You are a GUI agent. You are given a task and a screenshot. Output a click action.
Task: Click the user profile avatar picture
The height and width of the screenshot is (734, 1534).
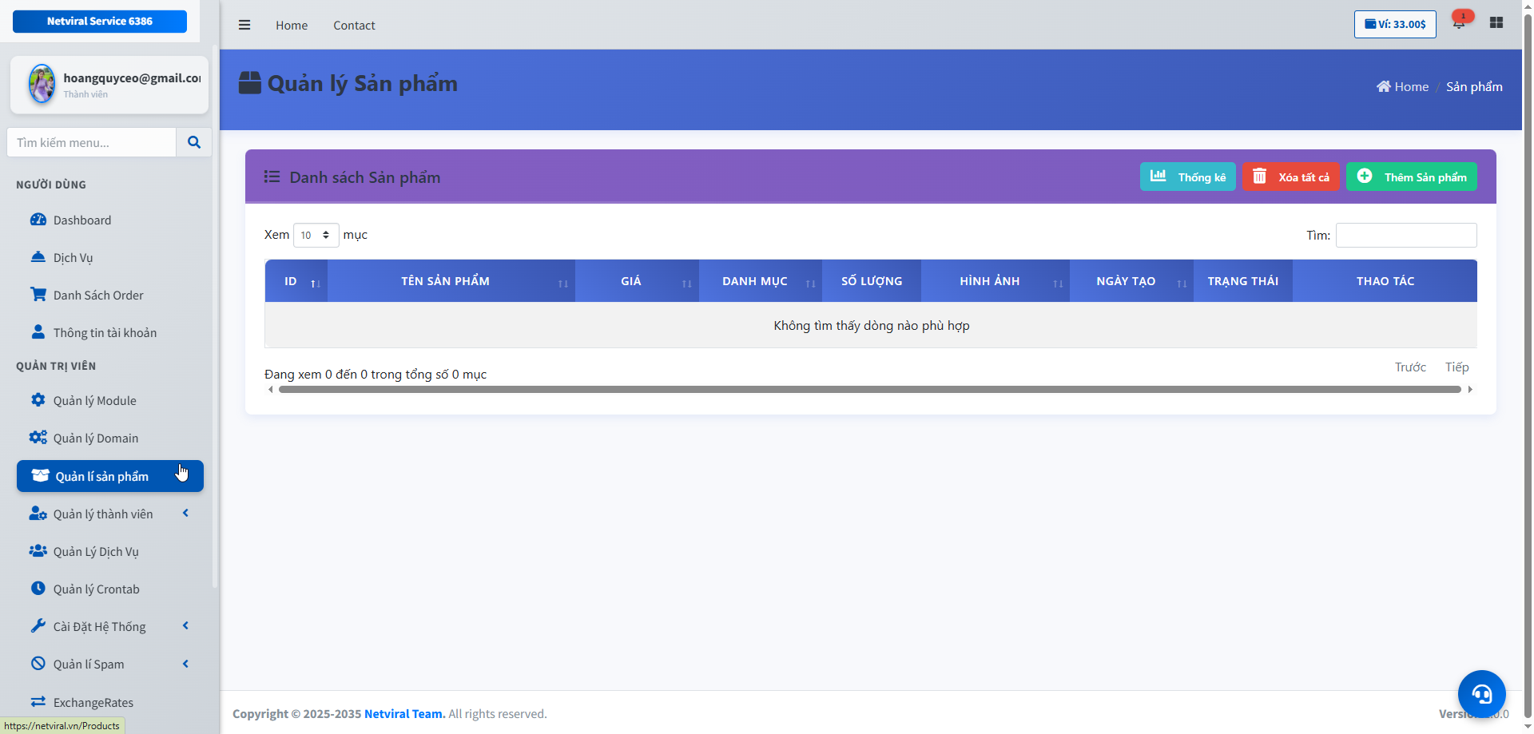pyautogui.click(x=42, y=84)
